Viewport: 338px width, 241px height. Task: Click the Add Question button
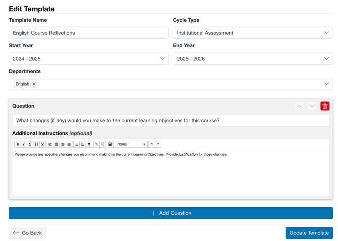click(x=171, y=213)
